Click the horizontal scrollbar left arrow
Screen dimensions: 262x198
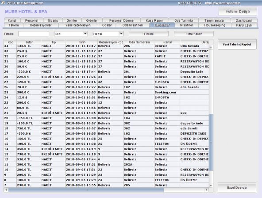[x=6, y=190]
